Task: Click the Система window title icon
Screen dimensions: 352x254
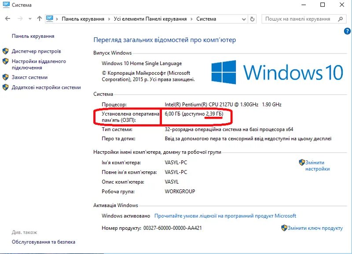Action: pos(6,5)
